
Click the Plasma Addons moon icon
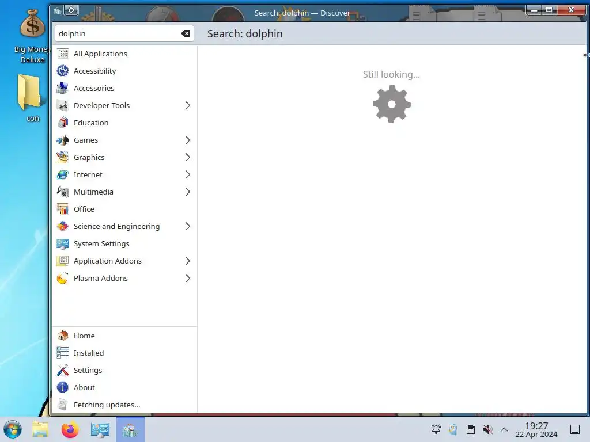63,279
